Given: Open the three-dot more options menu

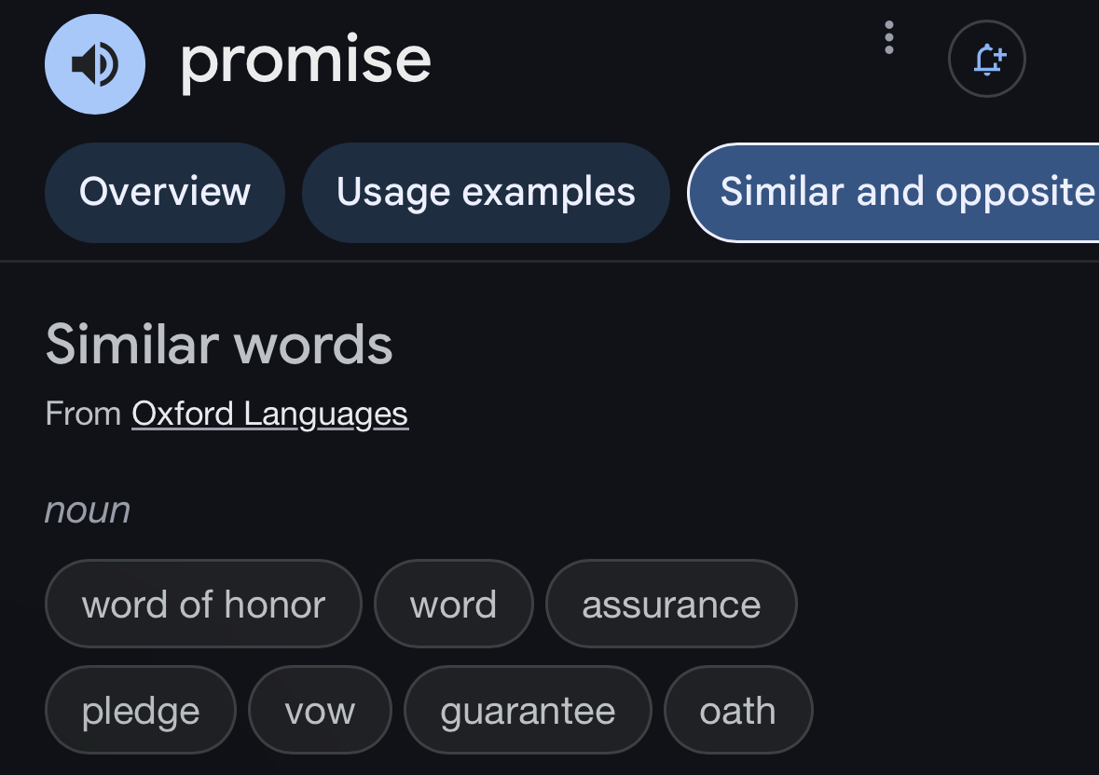Looking at the screenshot, I should (888, 37).
